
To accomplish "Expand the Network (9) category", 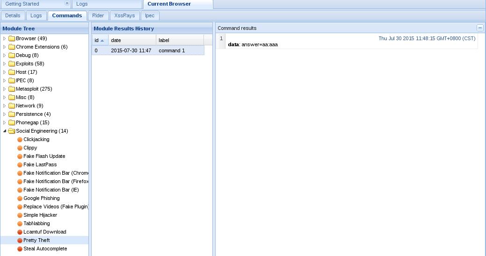I will [5, 106].
